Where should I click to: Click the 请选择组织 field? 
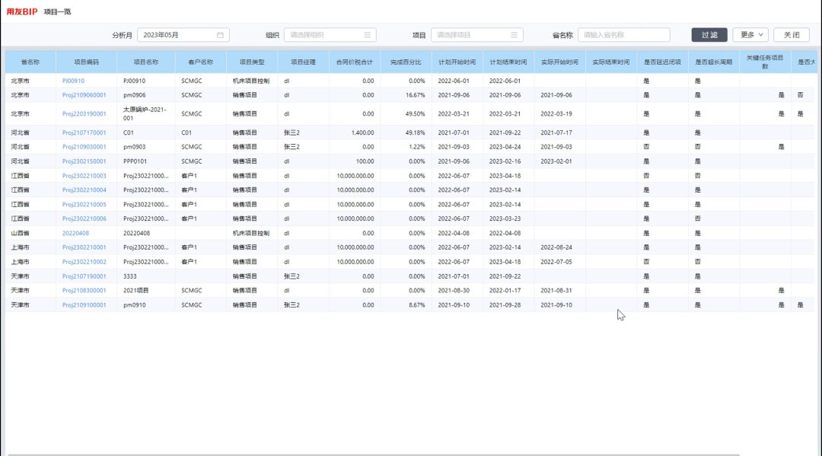coord(330,35)
